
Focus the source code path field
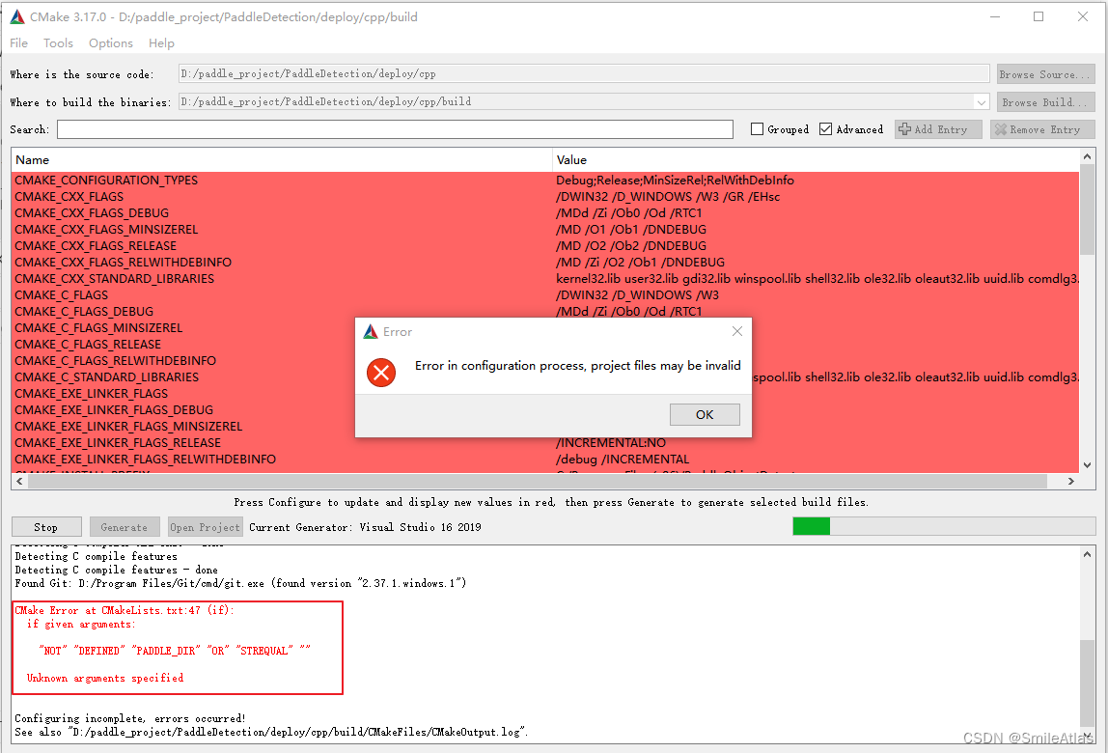pyautogui.click(x=583, y=73)
